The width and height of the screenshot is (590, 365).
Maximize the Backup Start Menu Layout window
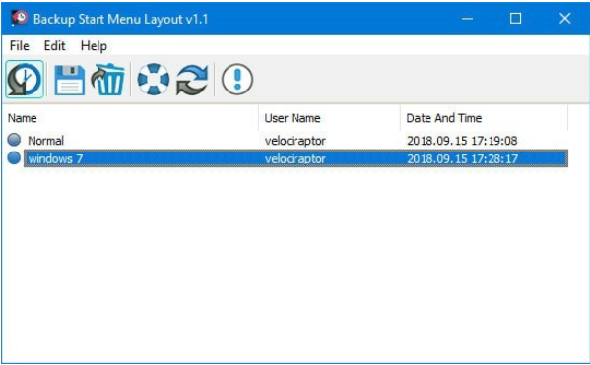pyautogui.click(x=515, y=18)
